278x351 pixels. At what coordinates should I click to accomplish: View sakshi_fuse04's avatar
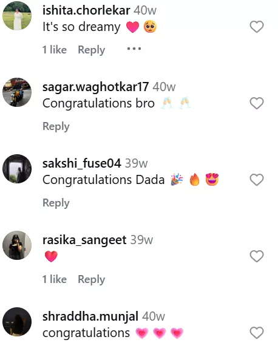(x=17, y=169)
